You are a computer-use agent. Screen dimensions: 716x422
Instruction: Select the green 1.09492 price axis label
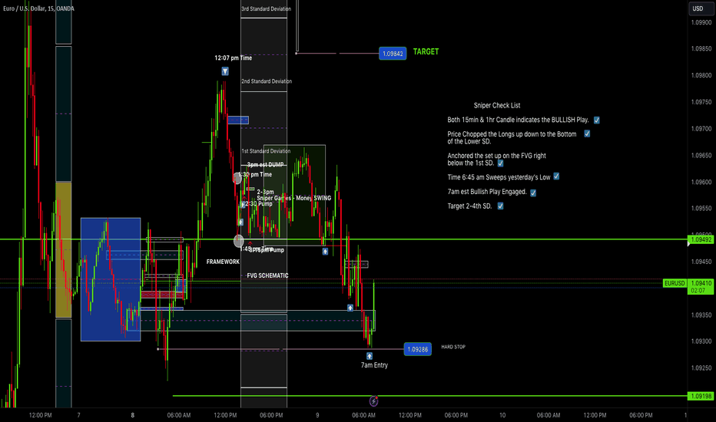click(x=701, y=239)
